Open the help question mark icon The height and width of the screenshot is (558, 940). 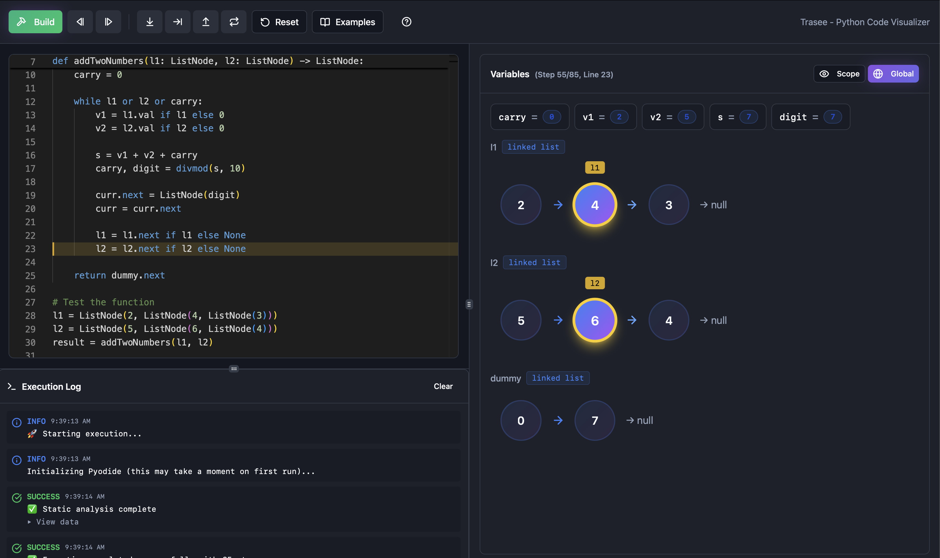click(407, 22)
